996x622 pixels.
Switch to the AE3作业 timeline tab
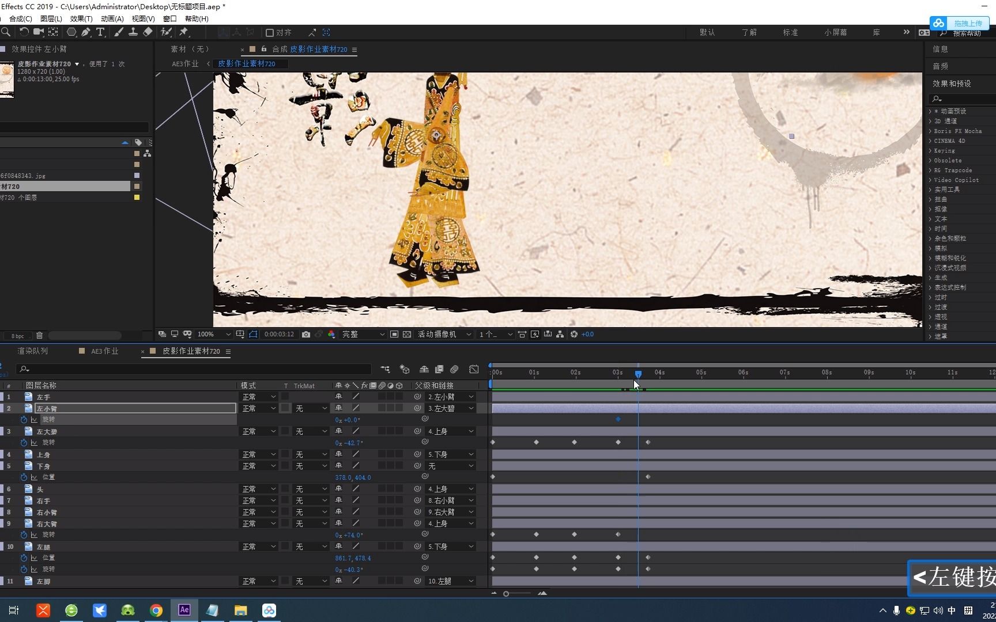pos(104,351)
